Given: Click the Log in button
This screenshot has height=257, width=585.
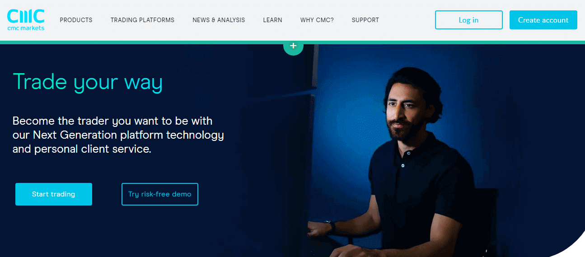Looking at the screenshot, I should [468, 20].
